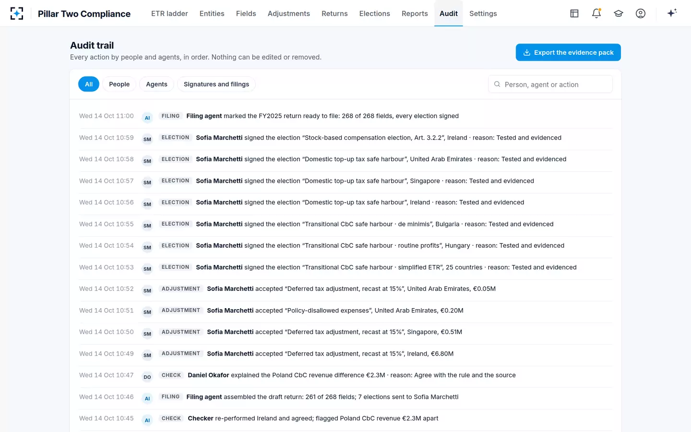Open the notifications bell
The image size is (691, 432).
[x=596, y=13]
